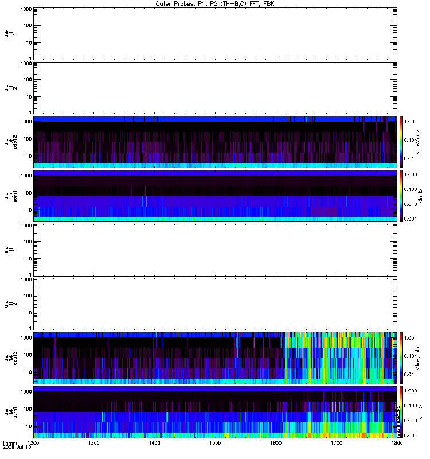
Task: Click the '0.10' value on thc edc12 color bar
Action: pos(409,356)
